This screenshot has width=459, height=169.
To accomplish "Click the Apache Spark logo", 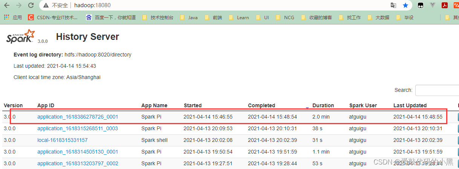I will pyautogui.click(x=21, y=37).
